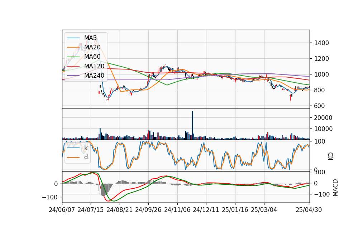Click the 24/06/07 date axis label

tap(62, 210)
